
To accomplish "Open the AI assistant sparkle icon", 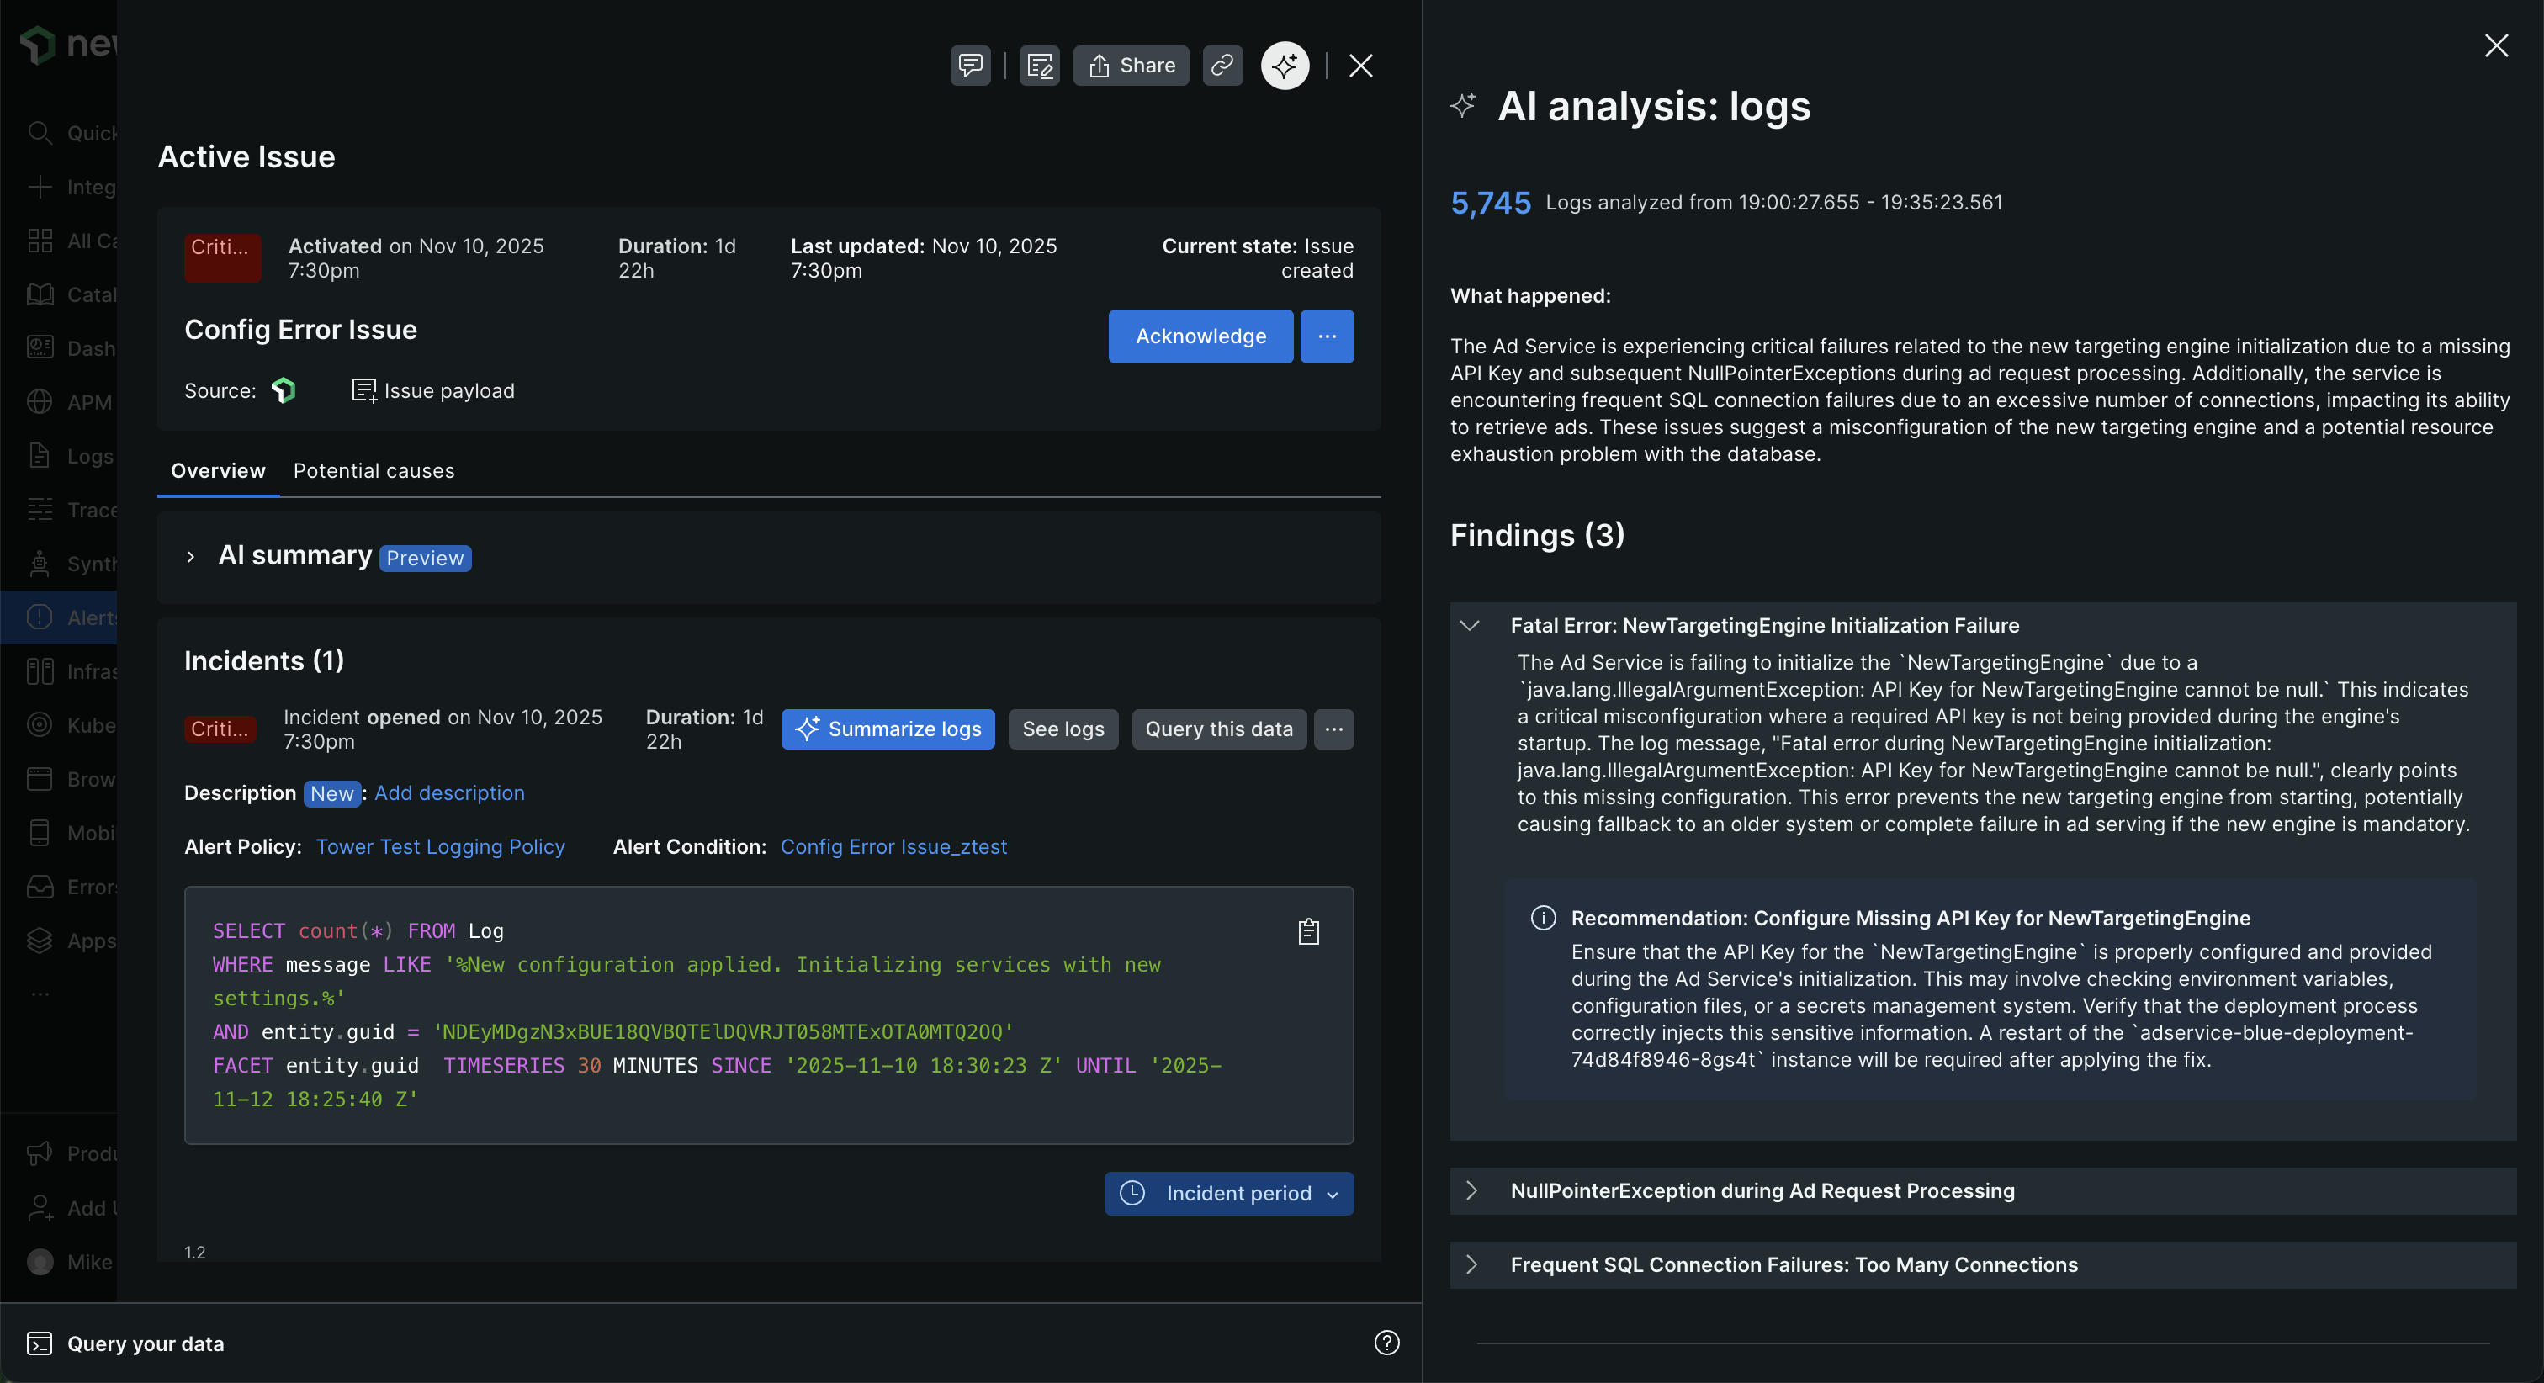I will click(x=1285, y=66).
